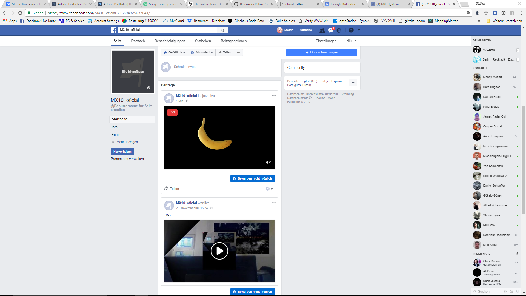This screenshot has height=296, width=526.
Task: Click Startseite in top navigation
Action: (305, 30)
